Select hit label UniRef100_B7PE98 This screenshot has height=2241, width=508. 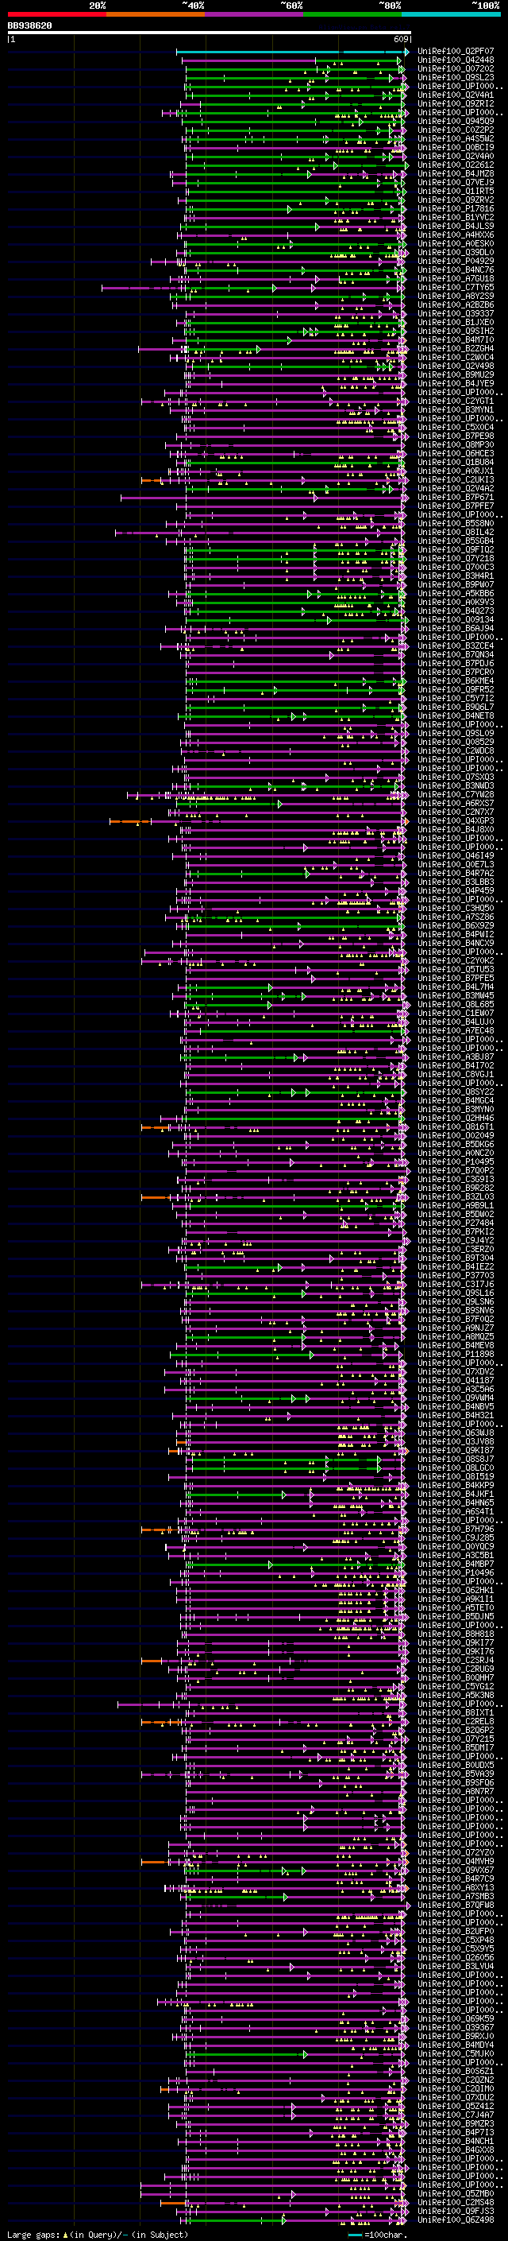pos(455,436)
